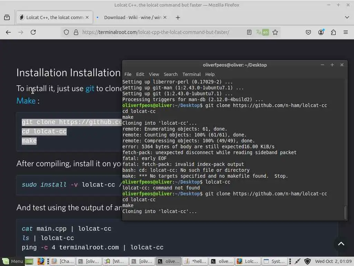Open the terminal Search menu

170,74
